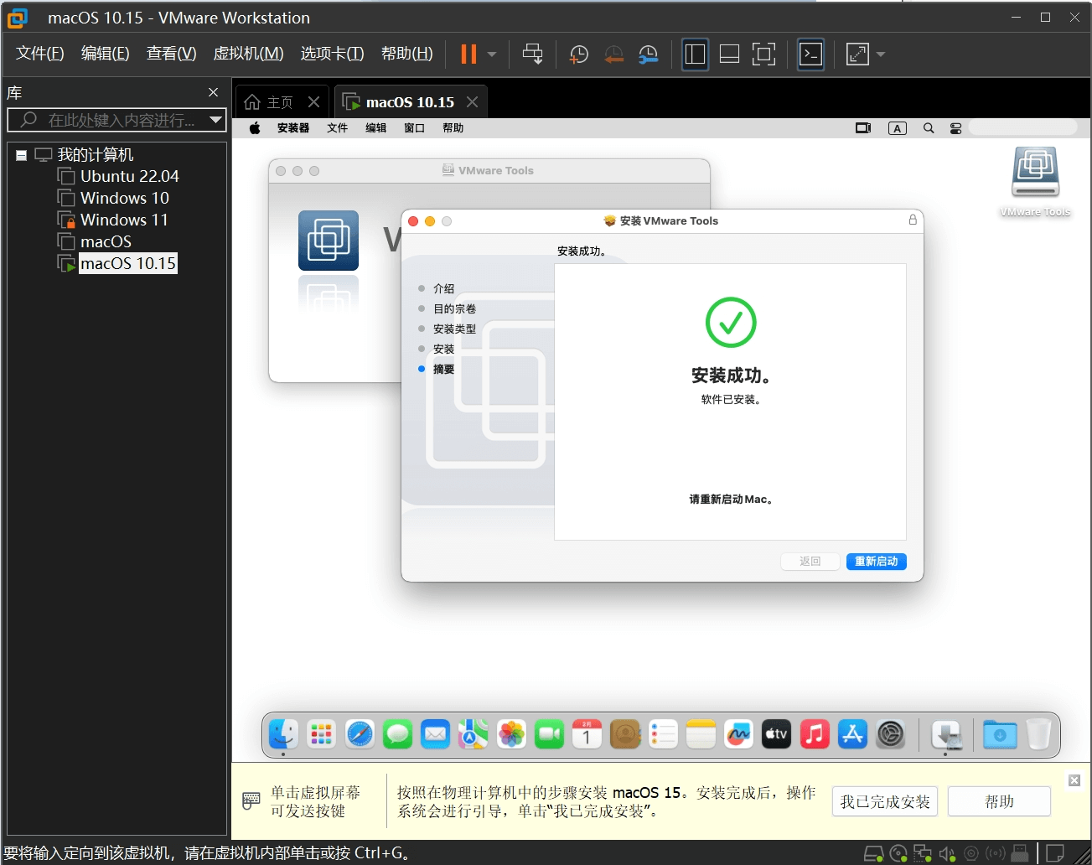This screenshot has width=1092, height=865.
Task: Take a snapshot of this virtual machine
Action: click(579, 54)
